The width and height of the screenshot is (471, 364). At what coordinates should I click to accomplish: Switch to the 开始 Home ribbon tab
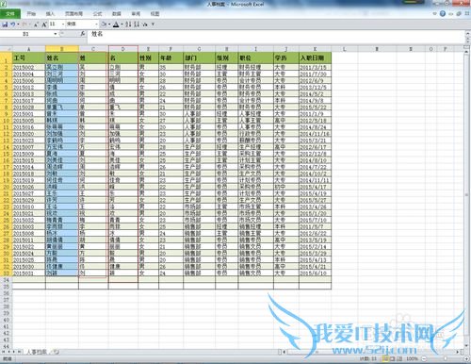coord(31,14)
